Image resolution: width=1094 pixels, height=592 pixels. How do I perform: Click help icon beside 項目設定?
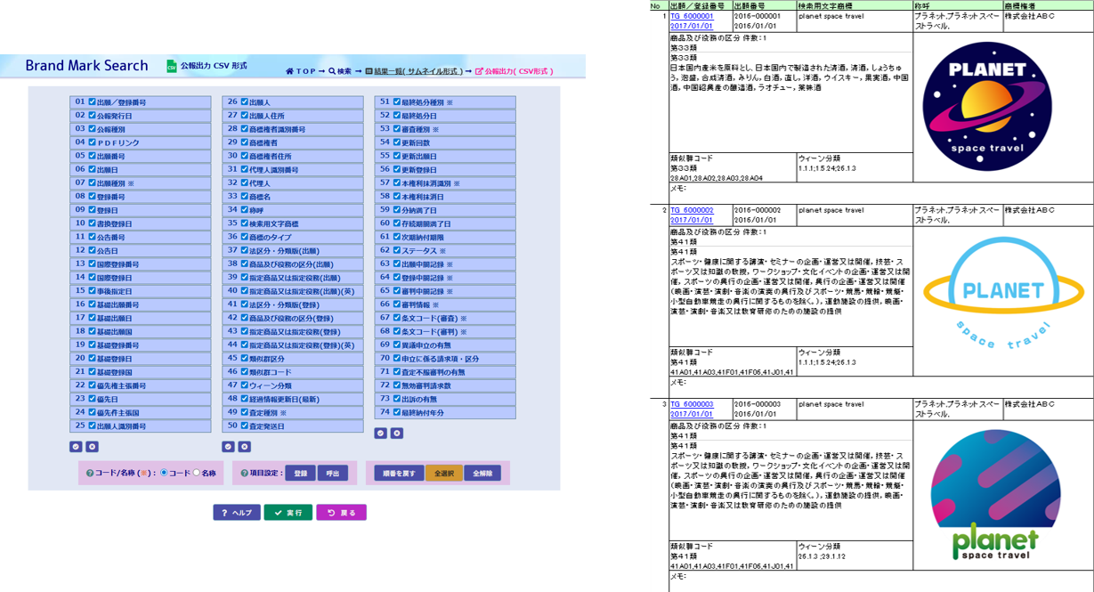click(x=245, y=474)
